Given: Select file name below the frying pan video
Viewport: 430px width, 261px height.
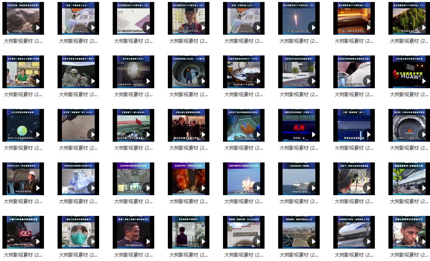Looking at the screenshot, I should click(244, 95).
